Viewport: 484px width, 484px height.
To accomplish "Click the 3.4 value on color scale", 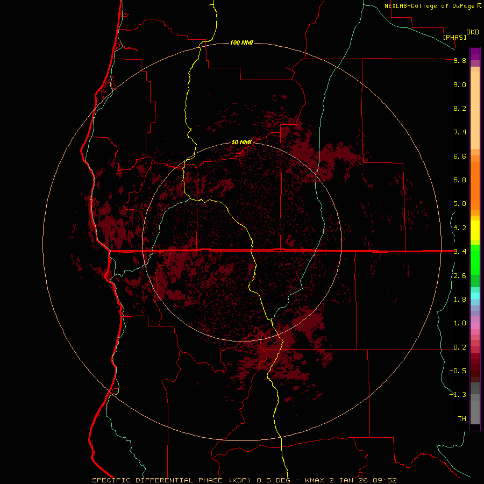I will pos(460,252).
